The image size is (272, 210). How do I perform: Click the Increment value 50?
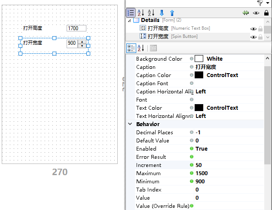[x=199, y=165]
